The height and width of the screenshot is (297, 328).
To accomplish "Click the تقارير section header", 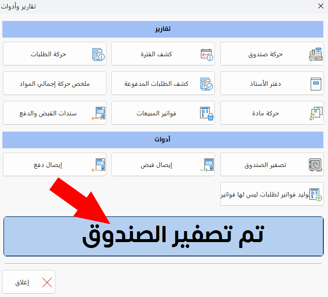I will [163, 29].
